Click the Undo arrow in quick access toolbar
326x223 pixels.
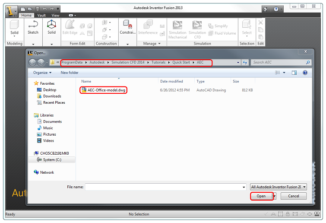click(x=45, y=9)
